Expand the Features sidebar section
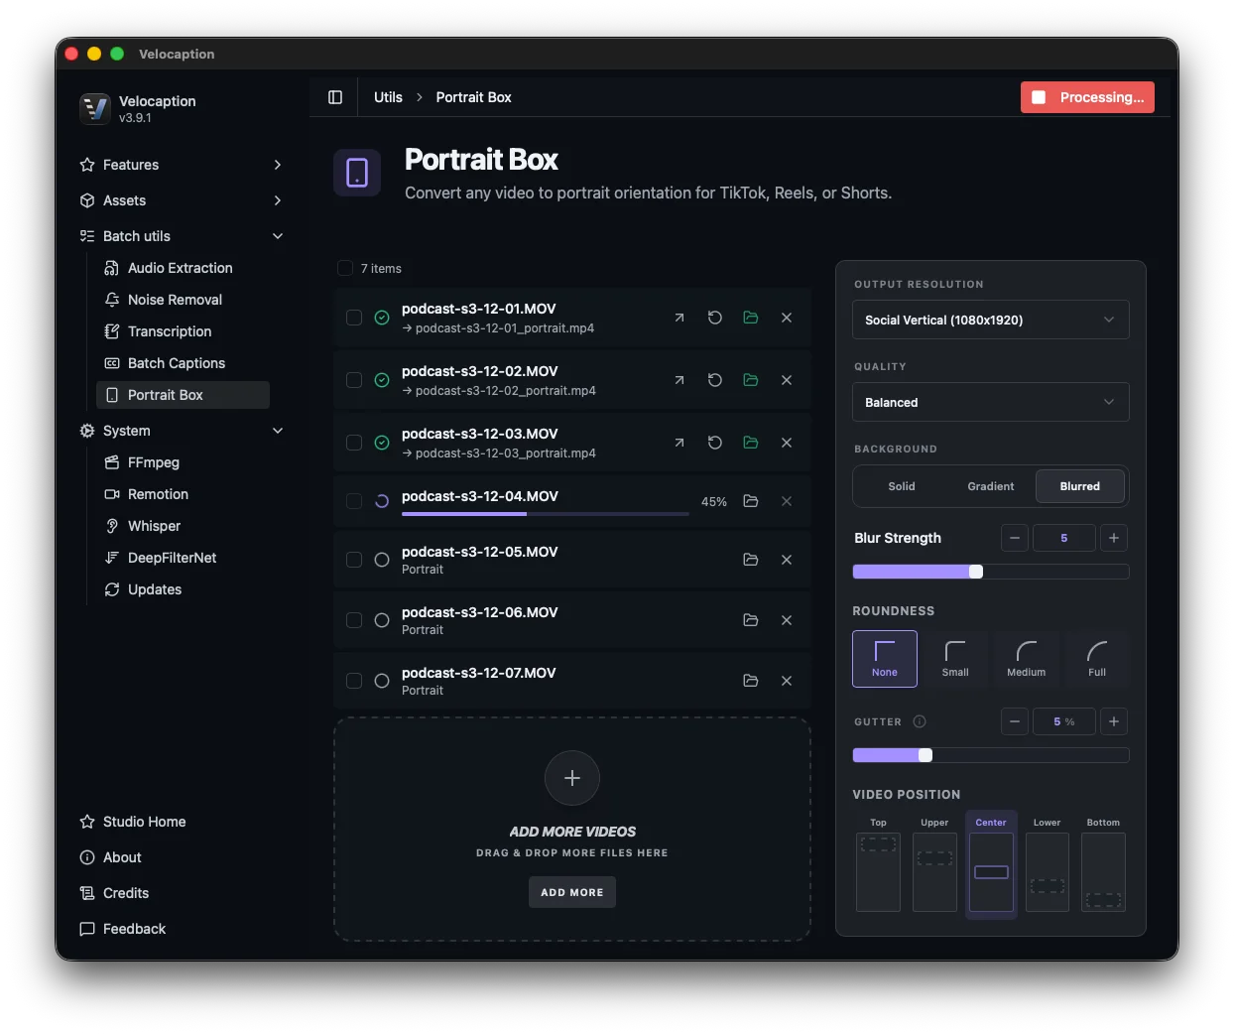Image resolution: width=1234 pixels, height=1034 pixels. tap(182, 165)
